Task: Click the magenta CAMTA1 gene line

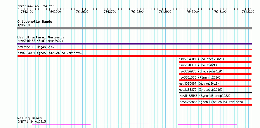Action: (x=134, y=125)
